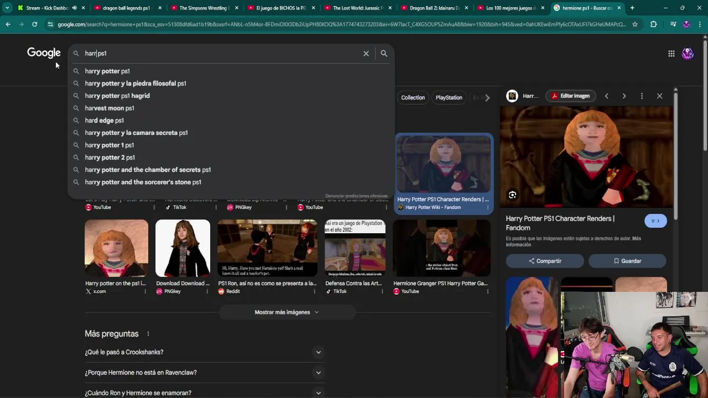Show previous image in preview panel
Image resolution: width=708 pixels, height=398 pixels.
[x=606, y=96]
